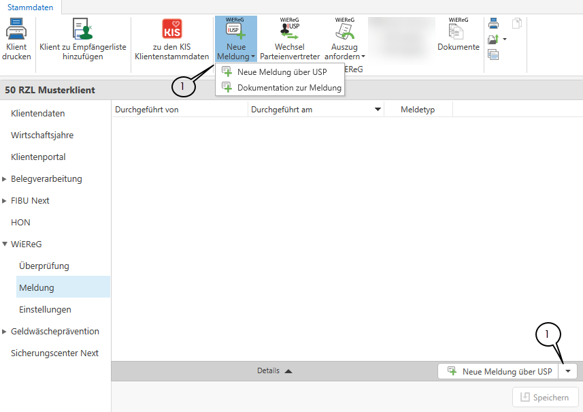Image resolution: width=583 pixels, height=412 pixels.
Task: Click the Klient drucken printer icon
Action: click(x=16, y=29)
